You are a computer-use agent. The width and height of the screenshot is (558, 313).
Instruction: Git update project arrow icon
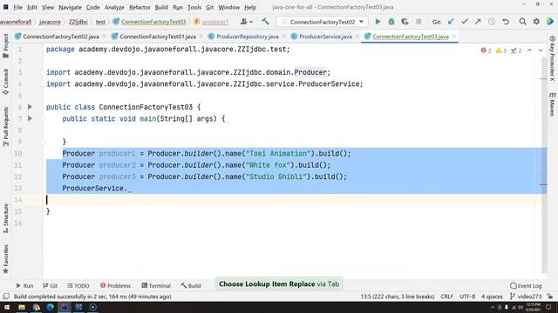click(451, 22)
